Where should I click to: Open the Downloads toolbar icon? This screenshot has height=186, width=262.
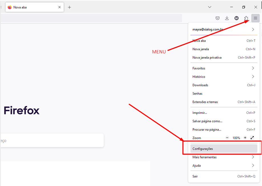(227, 18)
